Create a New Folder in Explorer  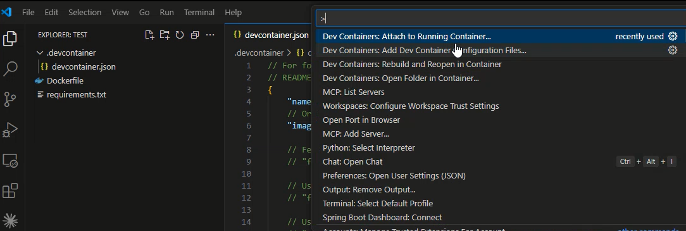[x=165, y=35]
